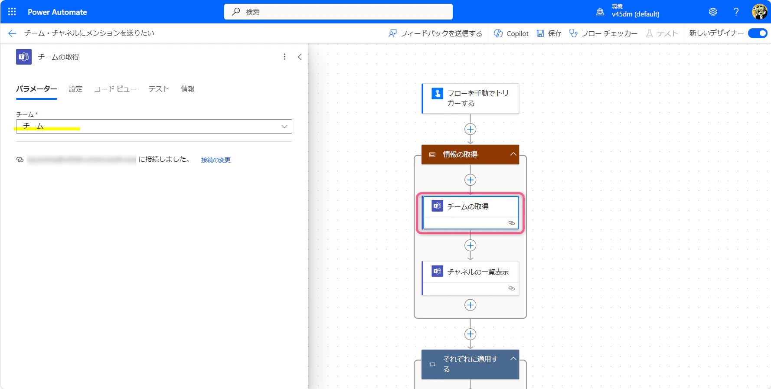Open the 情報 tab
This screenshot has width=771, height=389.
click(188, 89)
